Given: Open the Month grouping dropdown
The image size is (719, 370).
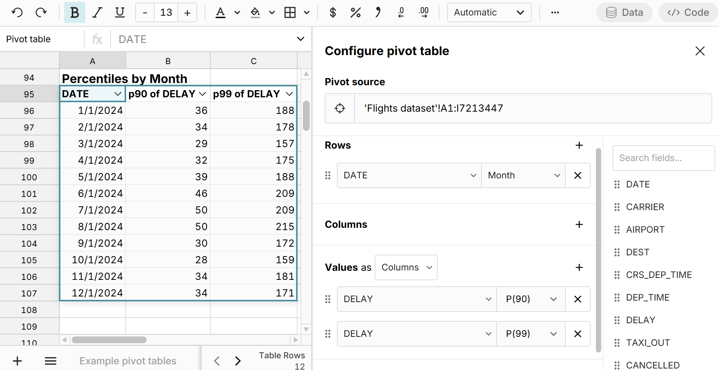Looking at the screenshot, I should [x=523, y=175].
